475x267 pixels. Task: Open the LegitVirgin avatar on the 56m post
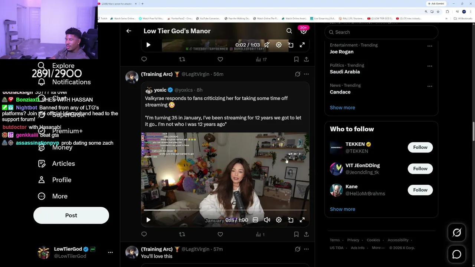click(132, 77)
